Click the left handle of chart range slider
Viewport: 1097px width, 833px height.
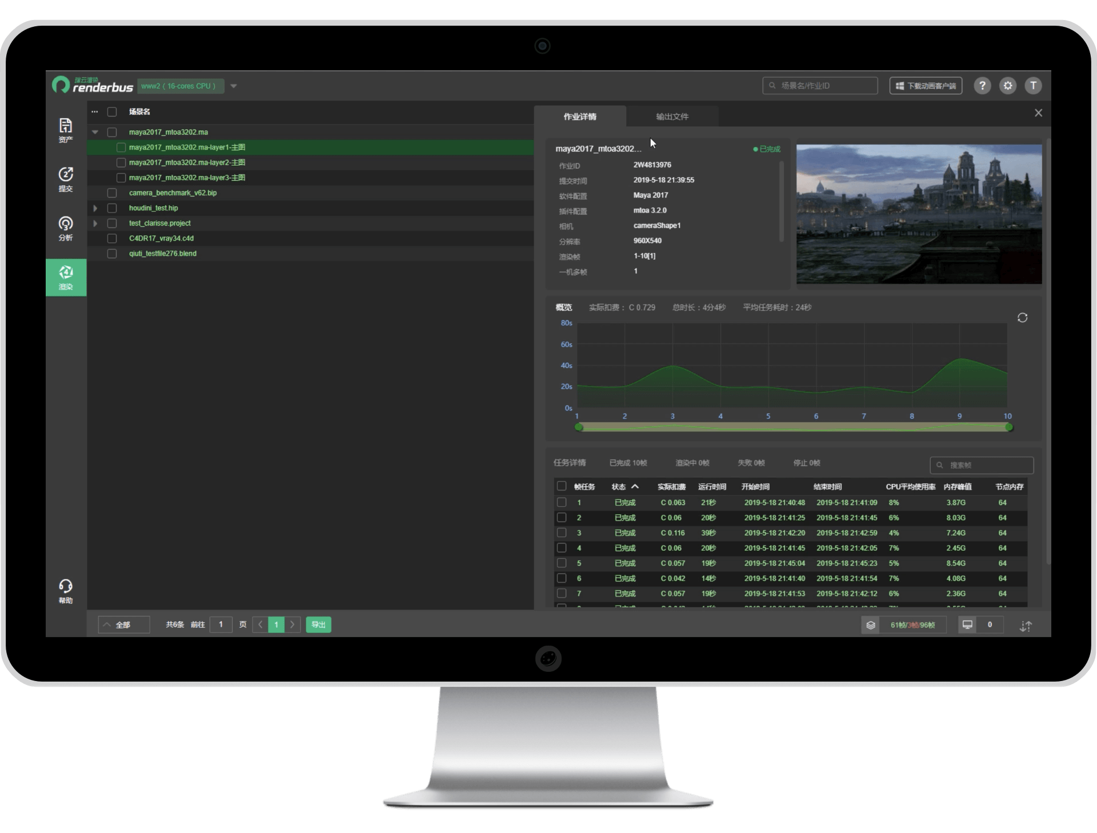(x=579, y=427)
